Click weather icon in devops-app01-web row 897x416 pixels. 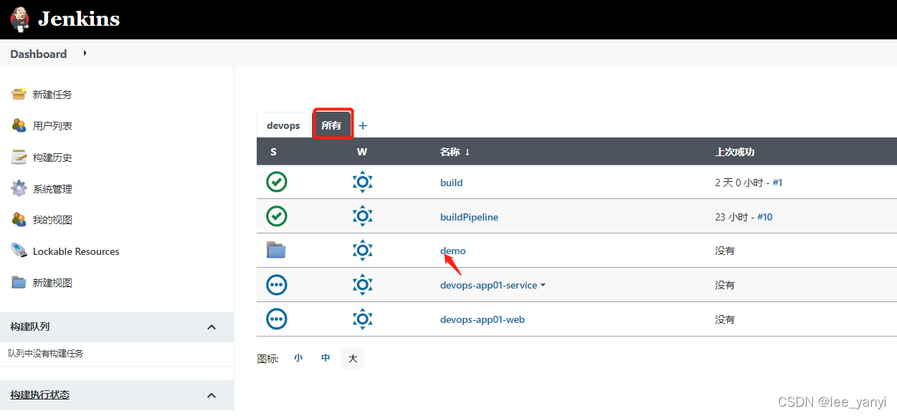click(363, 319)
